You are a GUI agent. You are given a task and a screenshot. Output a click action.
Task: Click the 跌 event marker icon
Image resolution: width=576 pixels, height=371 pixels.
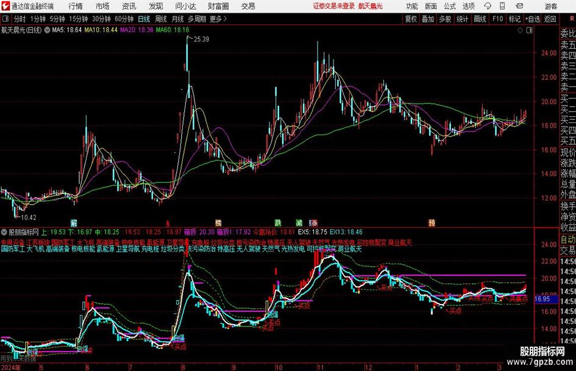pos(278,222)
